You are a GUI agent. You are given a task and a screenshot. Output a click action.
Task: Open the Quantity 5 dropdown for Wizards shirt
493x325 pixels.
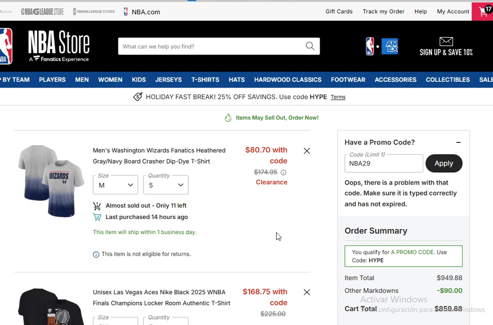click(166, 185)
